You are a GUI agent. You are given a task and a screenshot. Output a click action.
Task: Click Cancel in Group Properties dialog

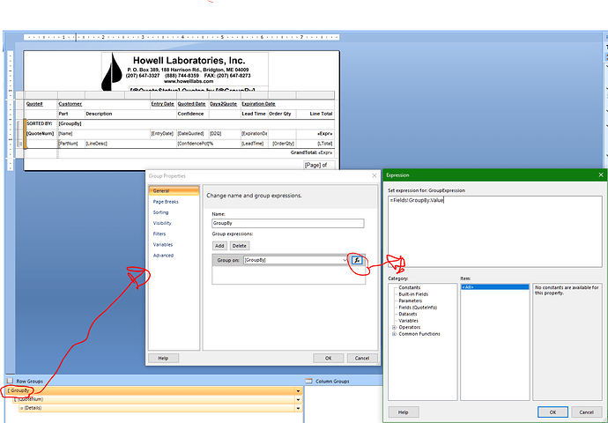(x=362, y=359)
